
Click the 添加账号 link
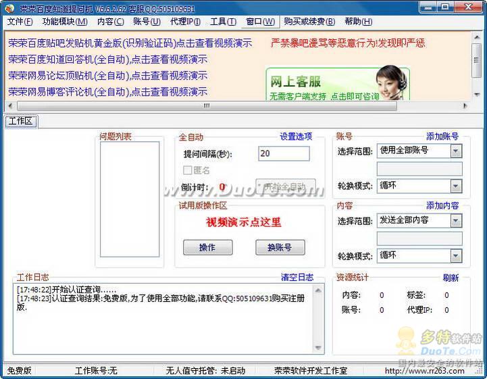(x=442, y=136)
